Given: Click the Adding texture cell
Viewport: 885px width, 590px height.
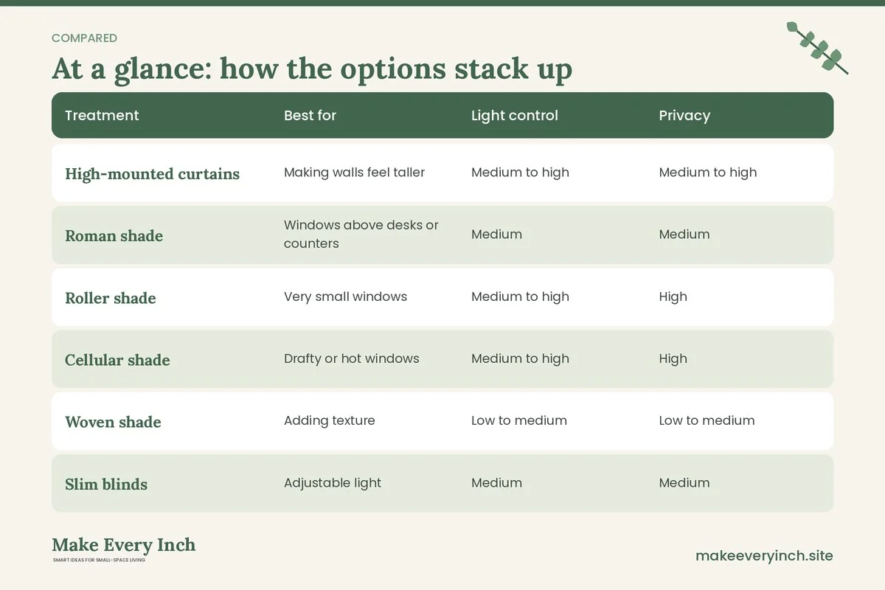Looking at the screenshot, I should (x=329, y=420).
